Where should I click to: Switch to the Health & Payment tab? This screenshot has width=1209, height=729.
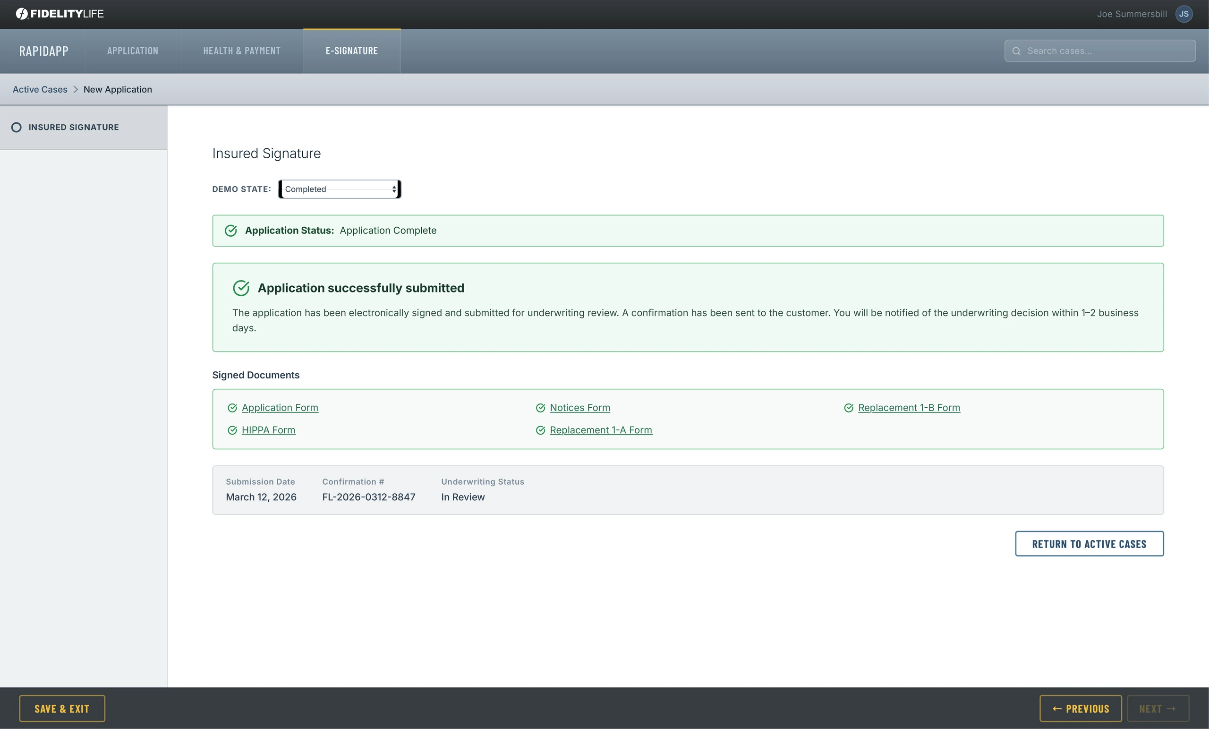[242, 51]
